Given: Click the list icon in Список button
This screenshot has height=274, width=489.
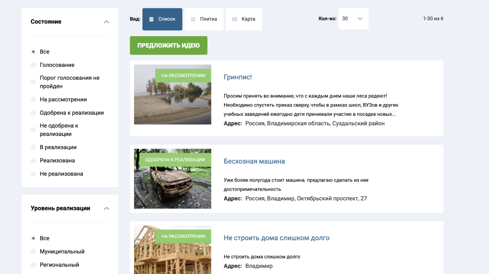Looking at the screenshot, I should pyautogui.click(x=151, y=19).
